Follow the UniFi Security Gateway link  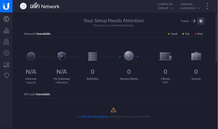tap(95, 117)
